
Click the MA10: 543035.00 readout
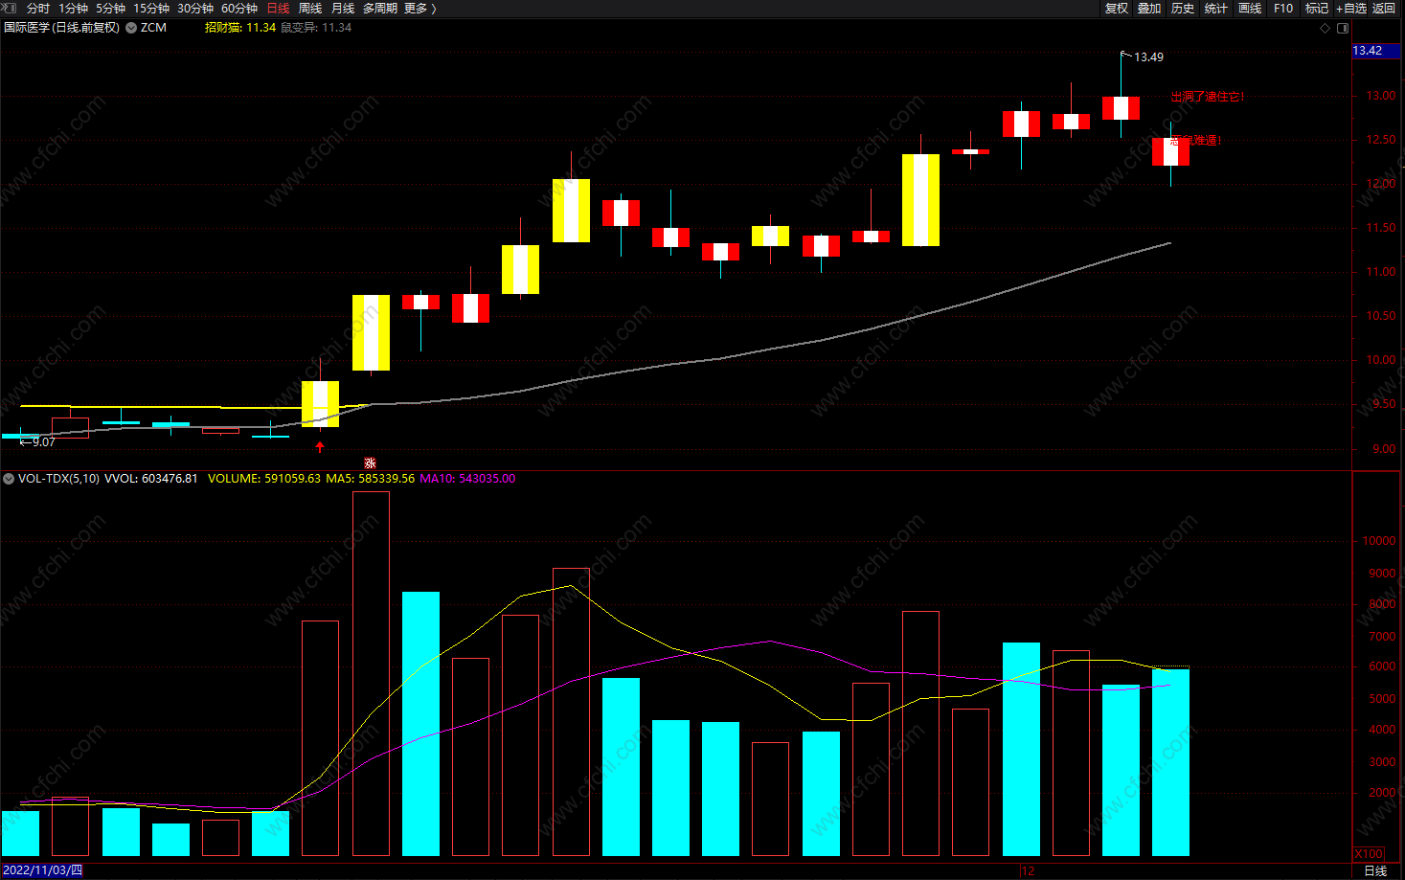click(x=467, y=479)
